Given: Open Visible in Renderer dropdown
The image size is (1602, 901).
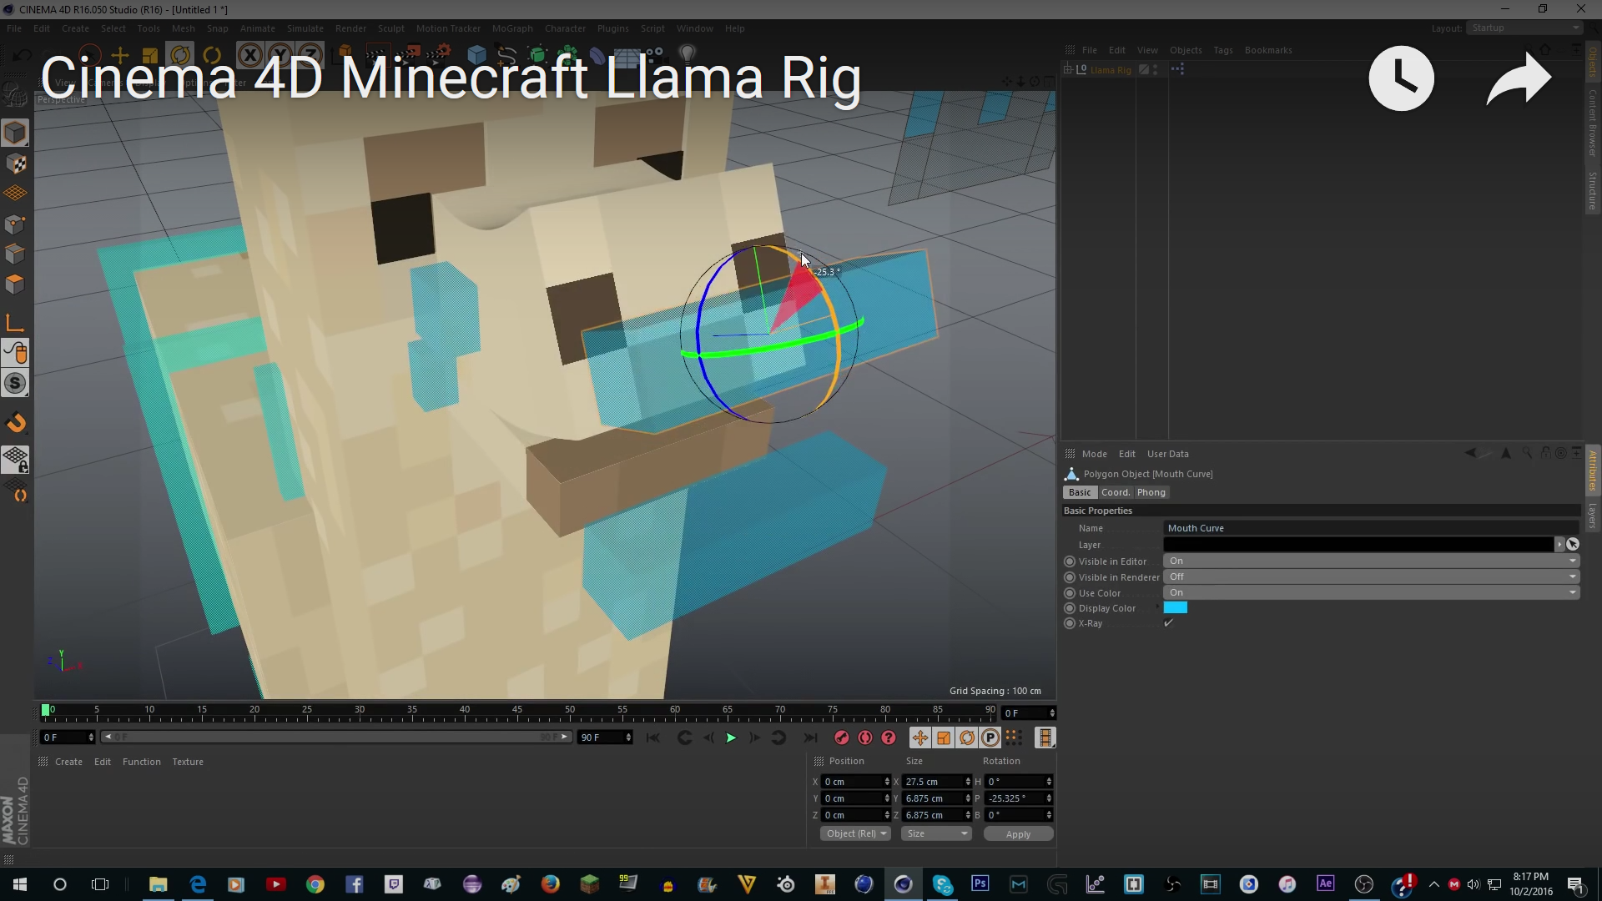Looking at the screenshot, I should (x=1372, y=577).
